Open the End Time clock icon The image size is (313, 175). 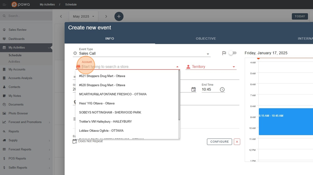click(222, 89)
